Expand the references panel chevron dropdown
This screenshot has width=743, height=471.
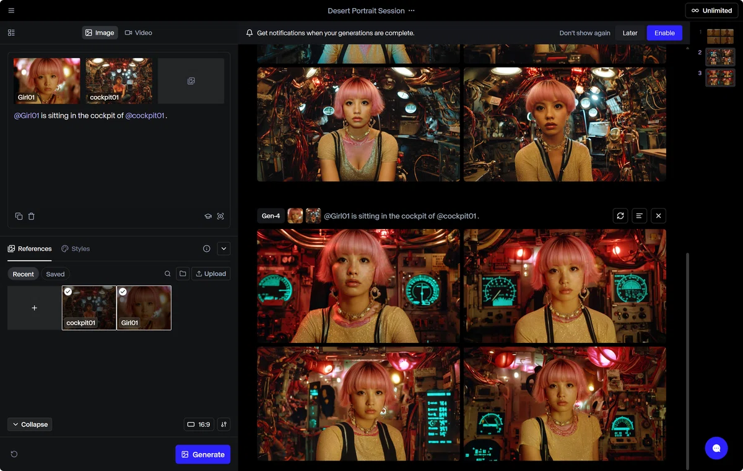pyautogui.click(x=224, y=249)
